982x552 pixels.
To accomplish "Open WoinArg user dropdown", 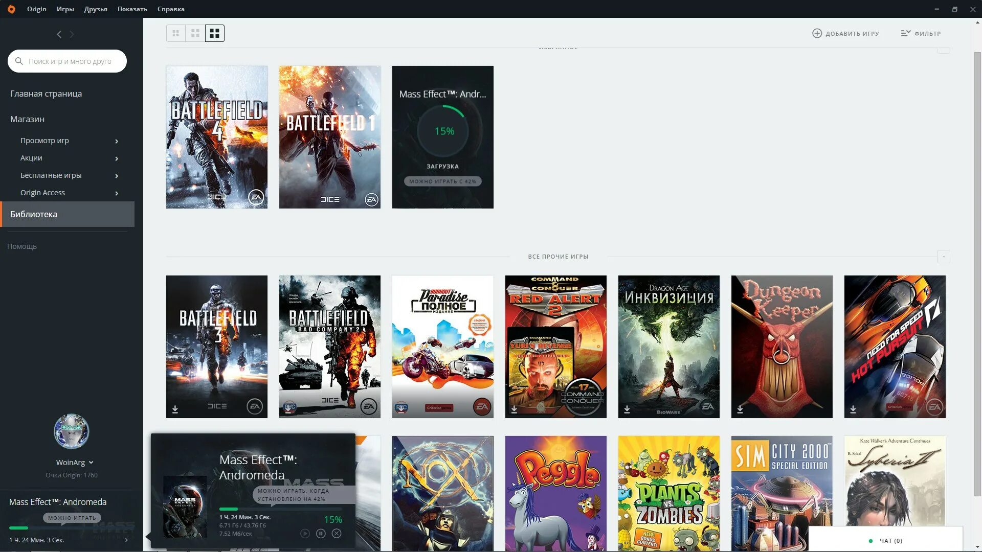I will (91, 463).
